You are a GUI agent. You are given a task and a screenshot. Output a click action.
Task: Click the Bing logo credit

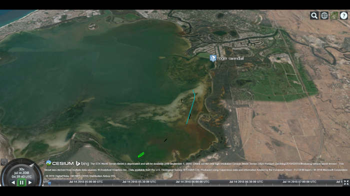82,164
